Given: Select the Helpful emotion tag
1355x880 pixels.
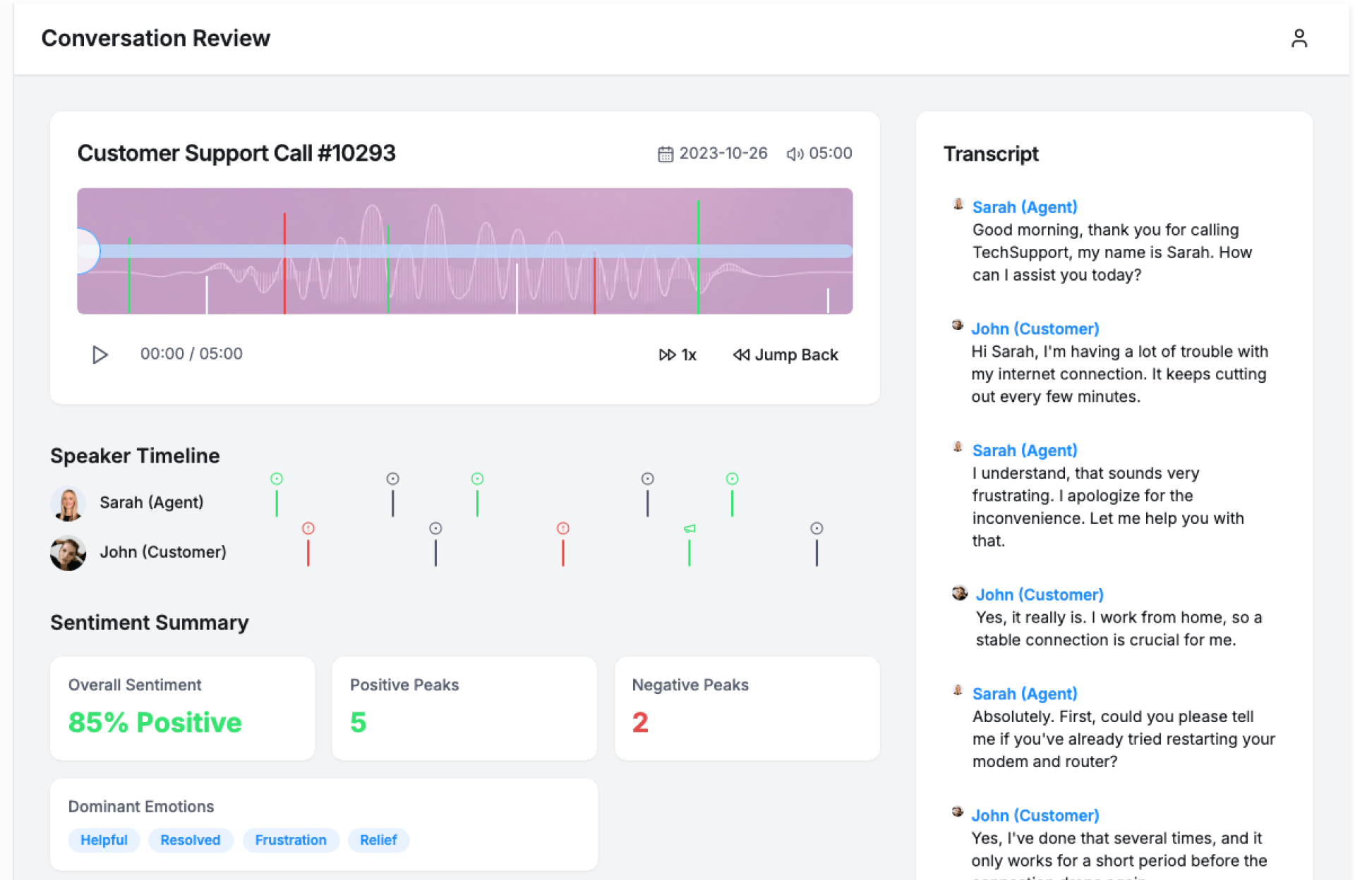Looking at the screenshot, I should (x=104, y=840).
